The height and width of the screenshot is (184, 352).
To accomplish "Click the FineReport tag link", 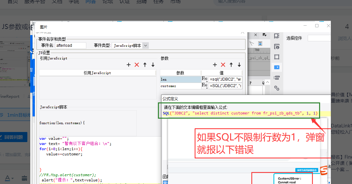I will point(10,96).
